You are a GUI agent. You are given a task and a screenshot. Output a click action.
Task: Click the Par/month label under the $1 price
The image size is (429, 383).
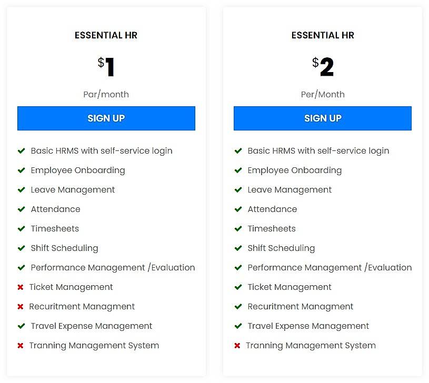[x=106, y=95]
